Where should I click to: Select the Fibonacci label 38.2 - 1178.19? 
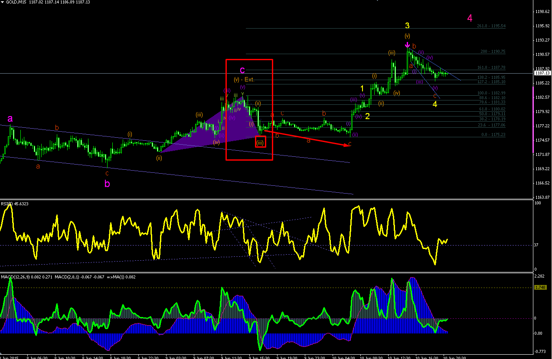pos(492,119)
